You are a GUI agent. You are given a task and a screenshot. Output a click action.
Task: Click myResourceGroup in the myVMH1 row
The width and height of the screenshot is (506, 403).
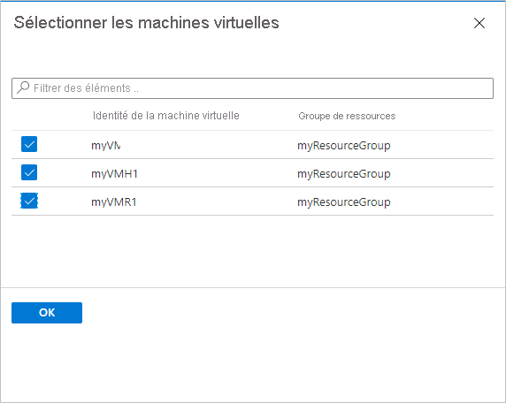(x=344, y=174)
